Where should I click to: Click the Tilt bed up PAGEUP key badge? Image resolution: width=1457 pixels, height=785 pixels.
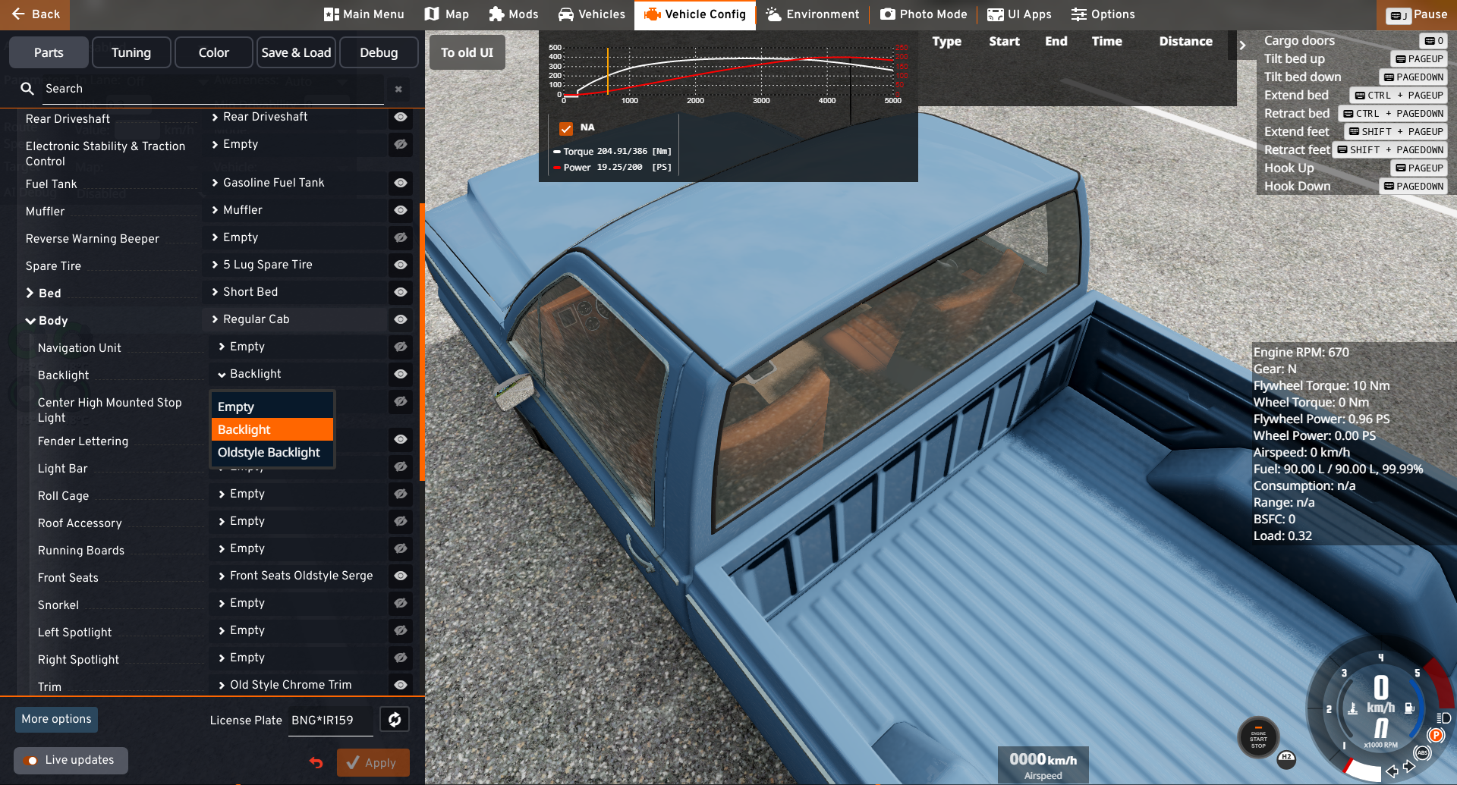[1419, 59]
